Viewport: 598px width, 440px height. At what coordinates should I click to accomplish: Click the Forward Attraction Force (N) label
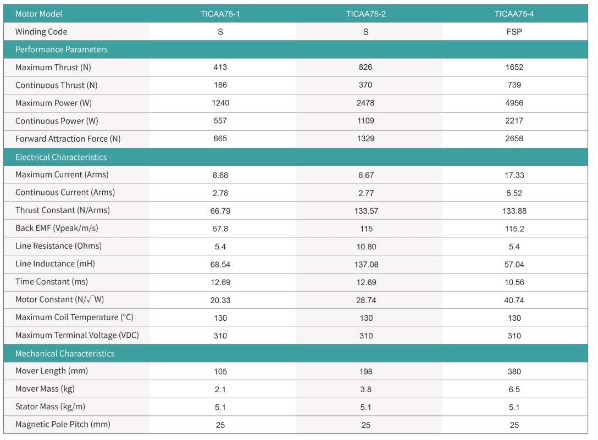68,139
